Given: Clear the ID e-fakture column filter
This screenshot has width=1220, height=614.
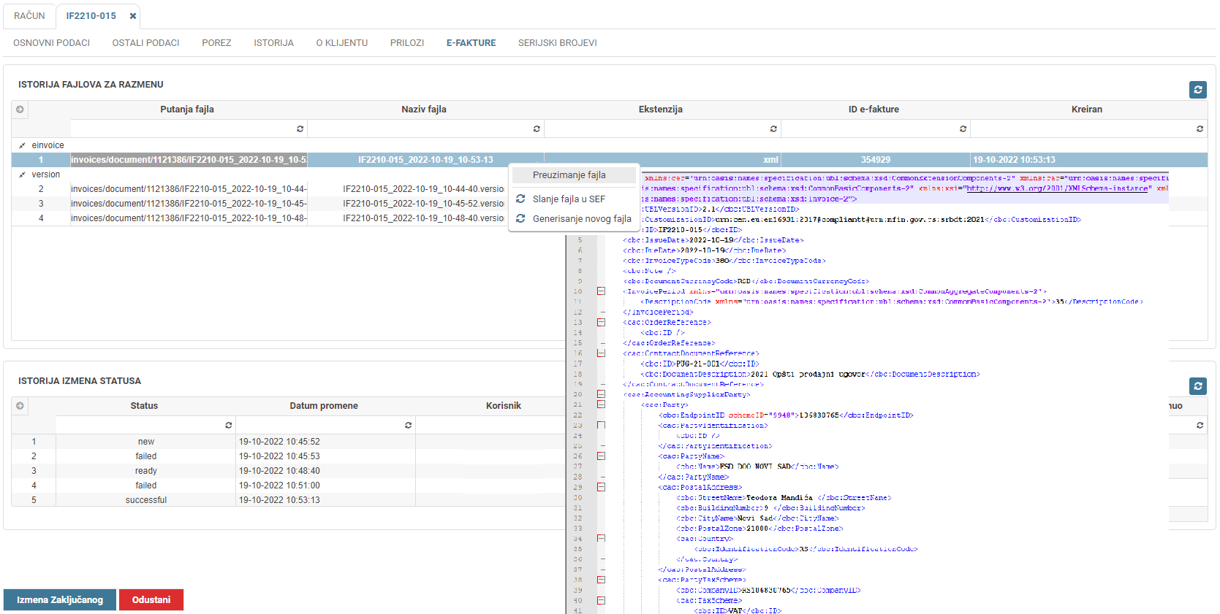Looking at the screenshot, I should pos(963,129).
